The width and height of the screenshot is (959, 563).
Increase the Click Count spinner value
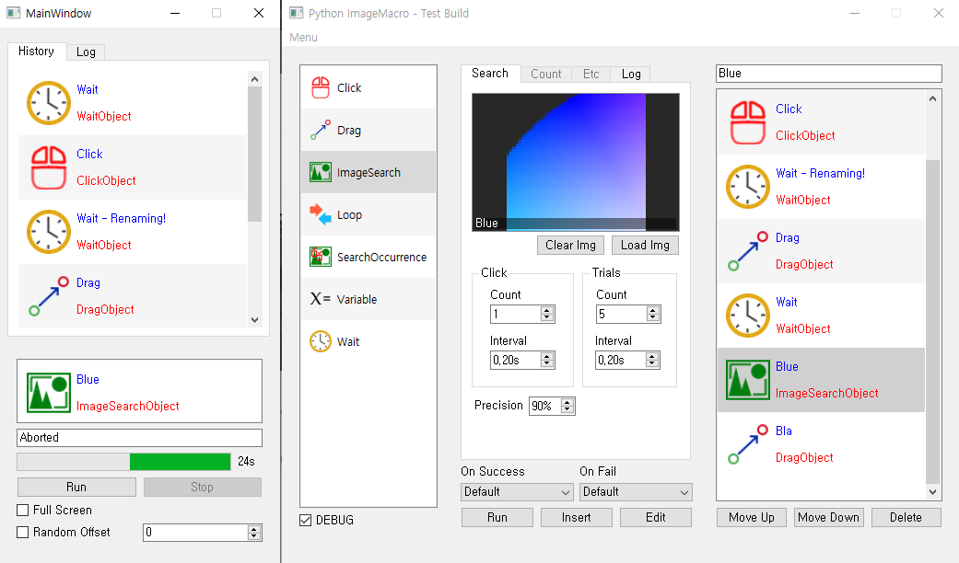click(547, 310)
